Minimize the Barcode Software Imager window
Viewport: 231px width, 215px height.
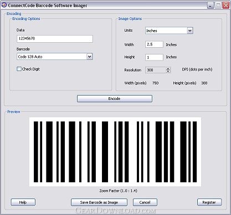(210, 5)
